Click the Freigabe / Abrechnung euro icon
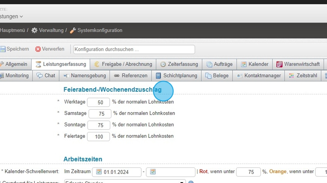327x183 pixels. coord(97,64)
